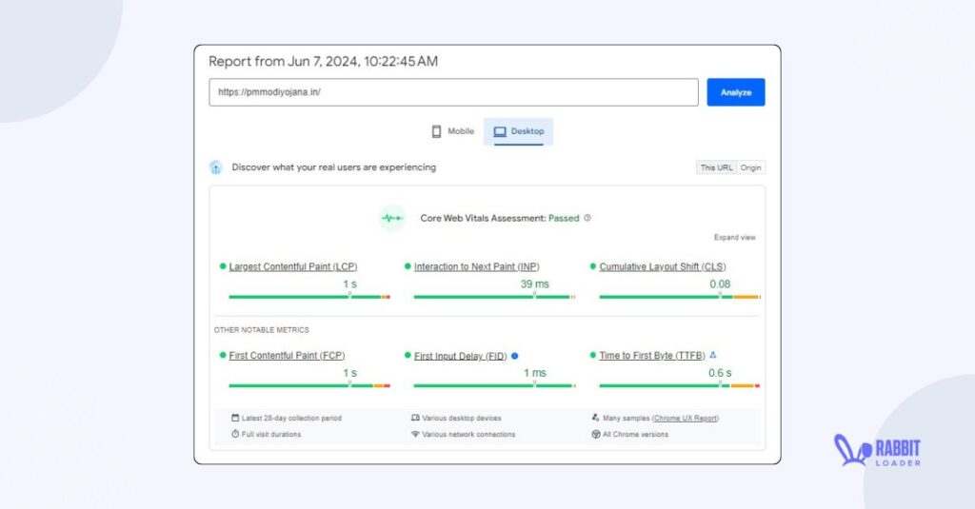The height and width of the screenshot is (509, 975).
Task: Click the URL input field
Action: pyautogui.click(x=453, y=92)
